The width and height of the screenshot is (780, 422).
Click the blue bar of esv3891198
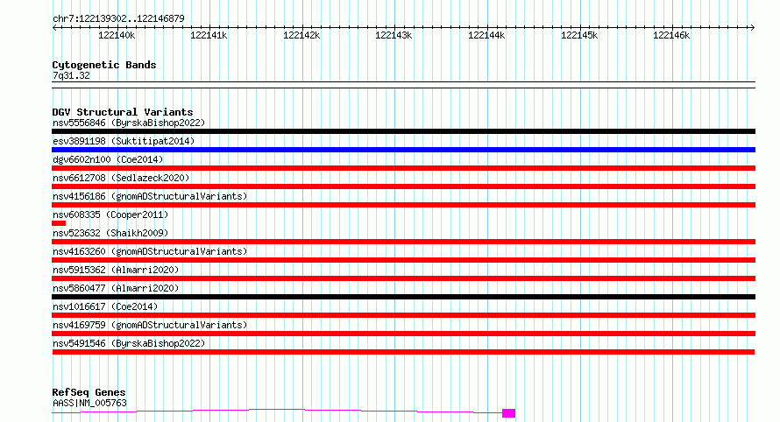click(403, 150)
